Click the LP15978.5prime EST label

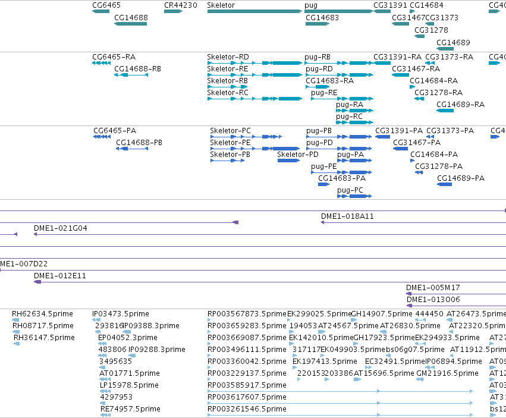click(129, 385)
